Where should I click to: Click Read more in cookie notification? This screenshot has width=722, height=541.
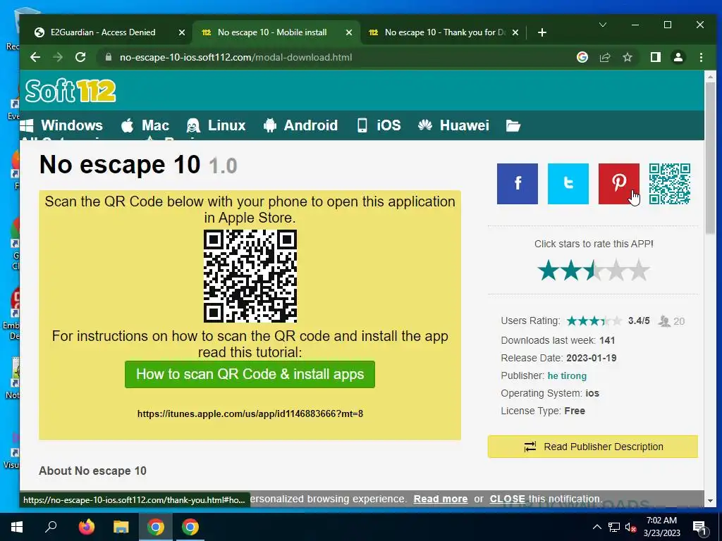click(440, 499)
